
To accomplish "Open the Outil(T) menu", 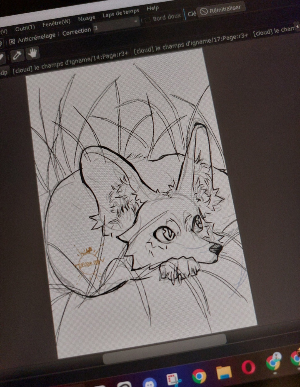I will point(25,28).
